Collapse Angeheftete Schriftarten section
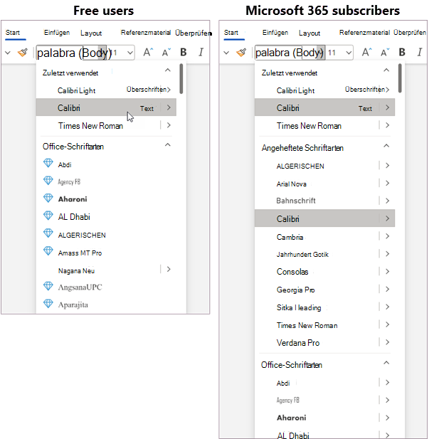This screenshot has width=429, height=439. [x=386, y=146]
